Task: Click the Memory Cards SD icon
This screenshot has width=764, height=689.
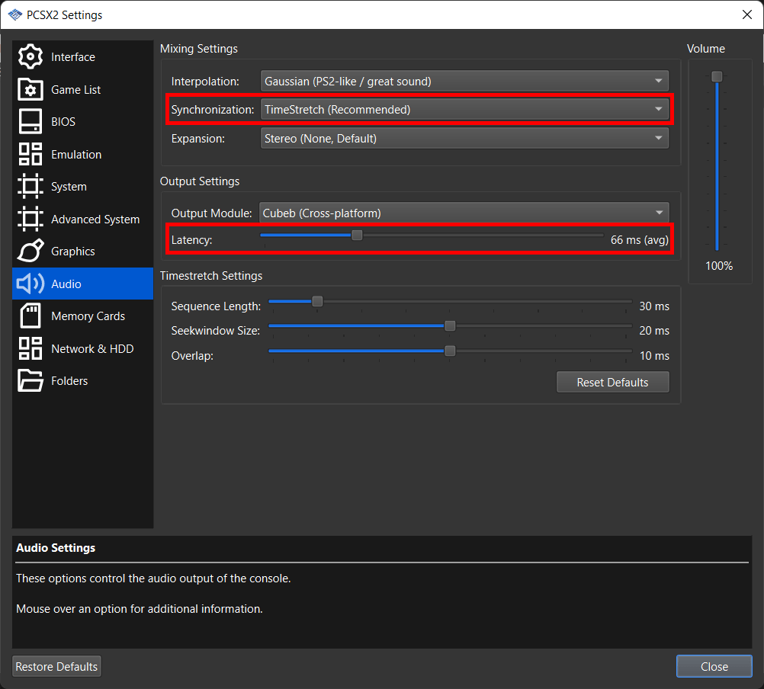Action: [30, 316]
